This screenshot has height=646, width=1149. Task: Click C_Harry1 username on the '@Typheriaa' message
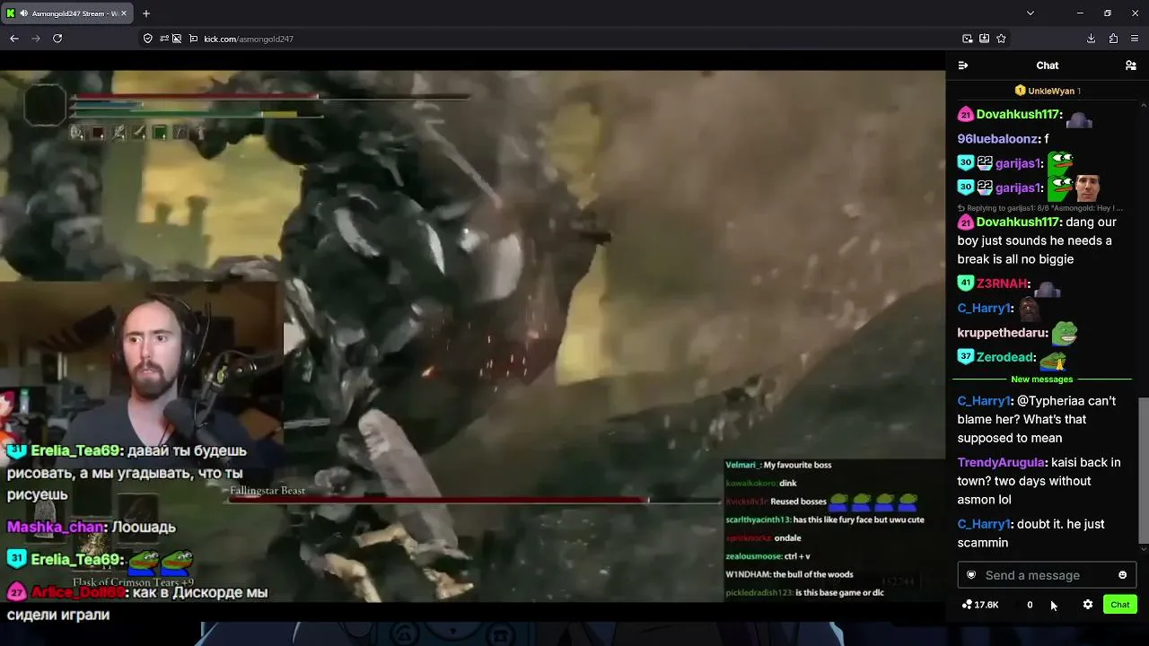pyautogui.click(x=984, y=401)
